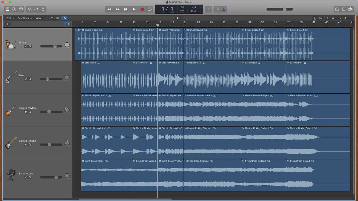Open the Library panel icon
Screen dimensions: 358x201
[x=7, y=9]
